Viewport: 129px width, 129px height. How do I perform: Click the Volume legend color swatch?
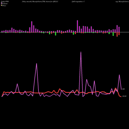(2, 3)
